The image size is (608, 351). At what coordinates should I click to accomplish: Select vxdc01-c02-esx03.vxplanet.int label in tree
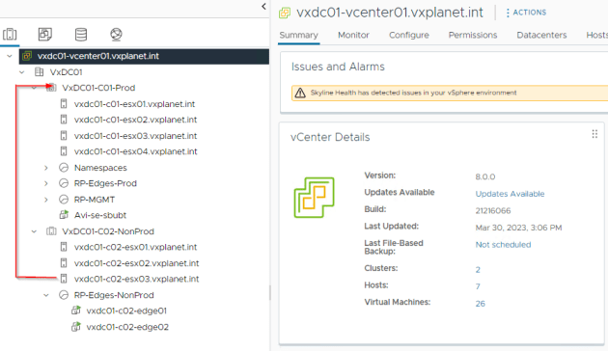coord(136,279)
